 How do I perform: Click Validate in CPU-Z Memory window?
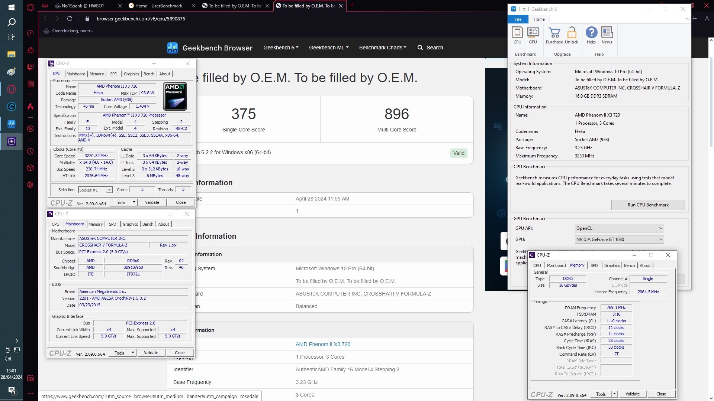tap(633, 394)
